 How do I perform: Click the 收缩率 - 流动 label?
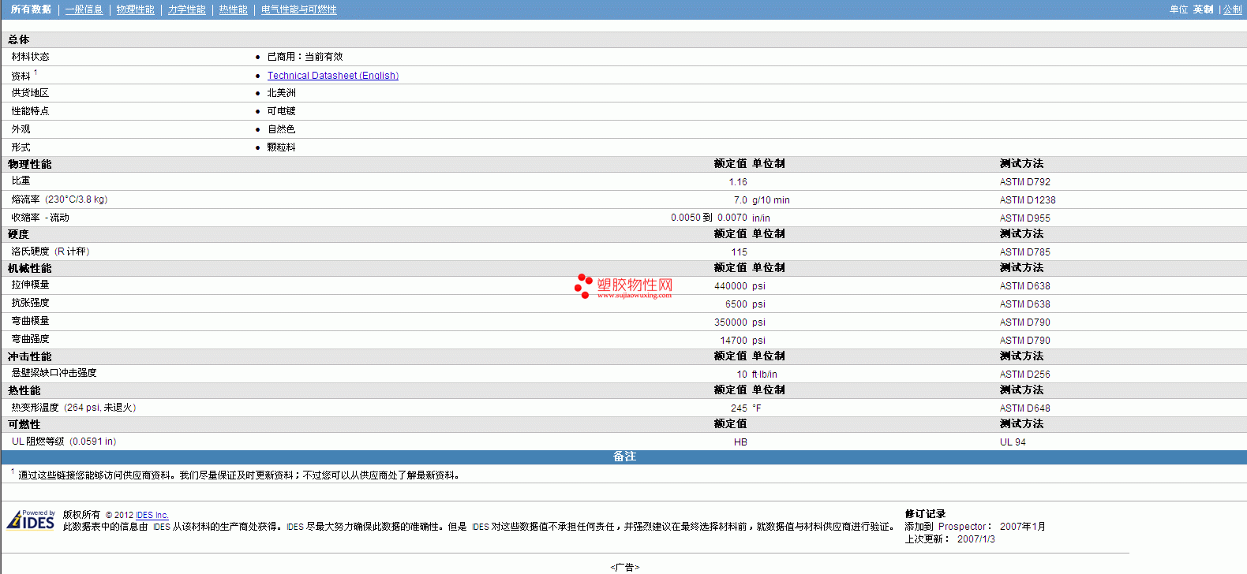click(40, 218)
